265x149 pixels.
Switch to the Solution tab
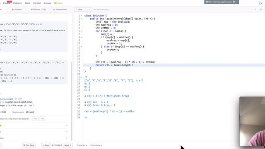click(17, 10)
